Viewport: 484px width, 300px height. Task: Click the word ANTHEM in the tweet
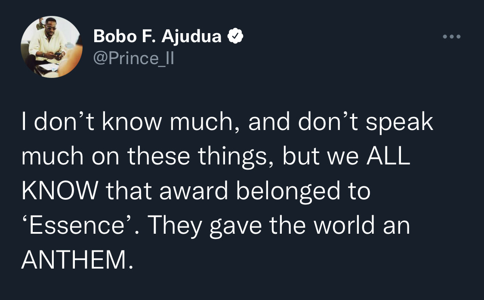74,260
